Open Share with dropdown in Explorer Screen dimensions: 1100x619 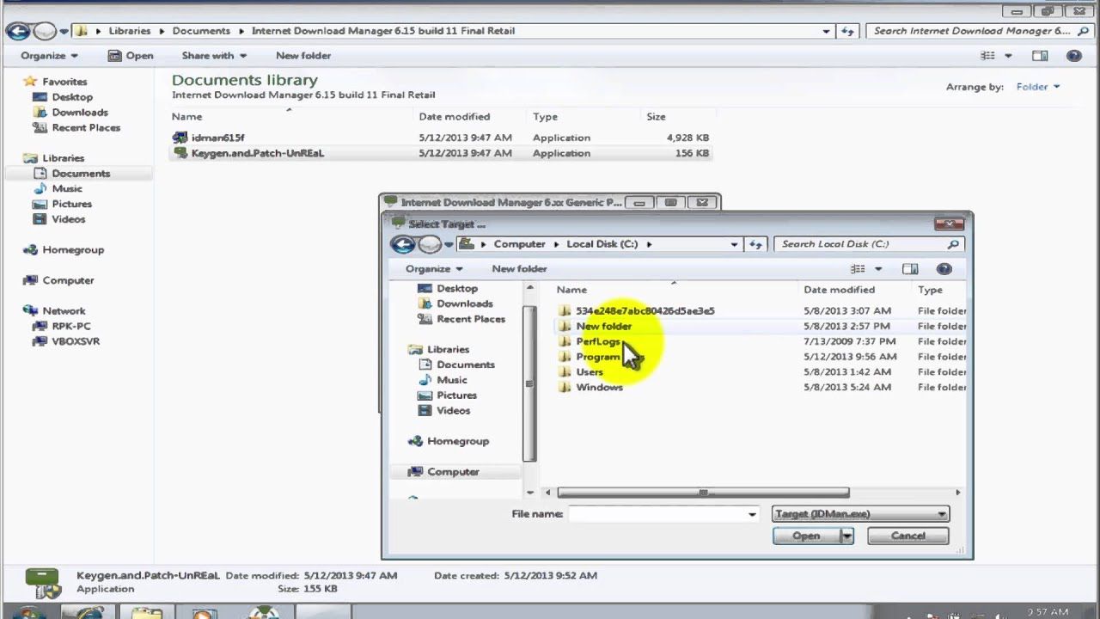point(214,56)
